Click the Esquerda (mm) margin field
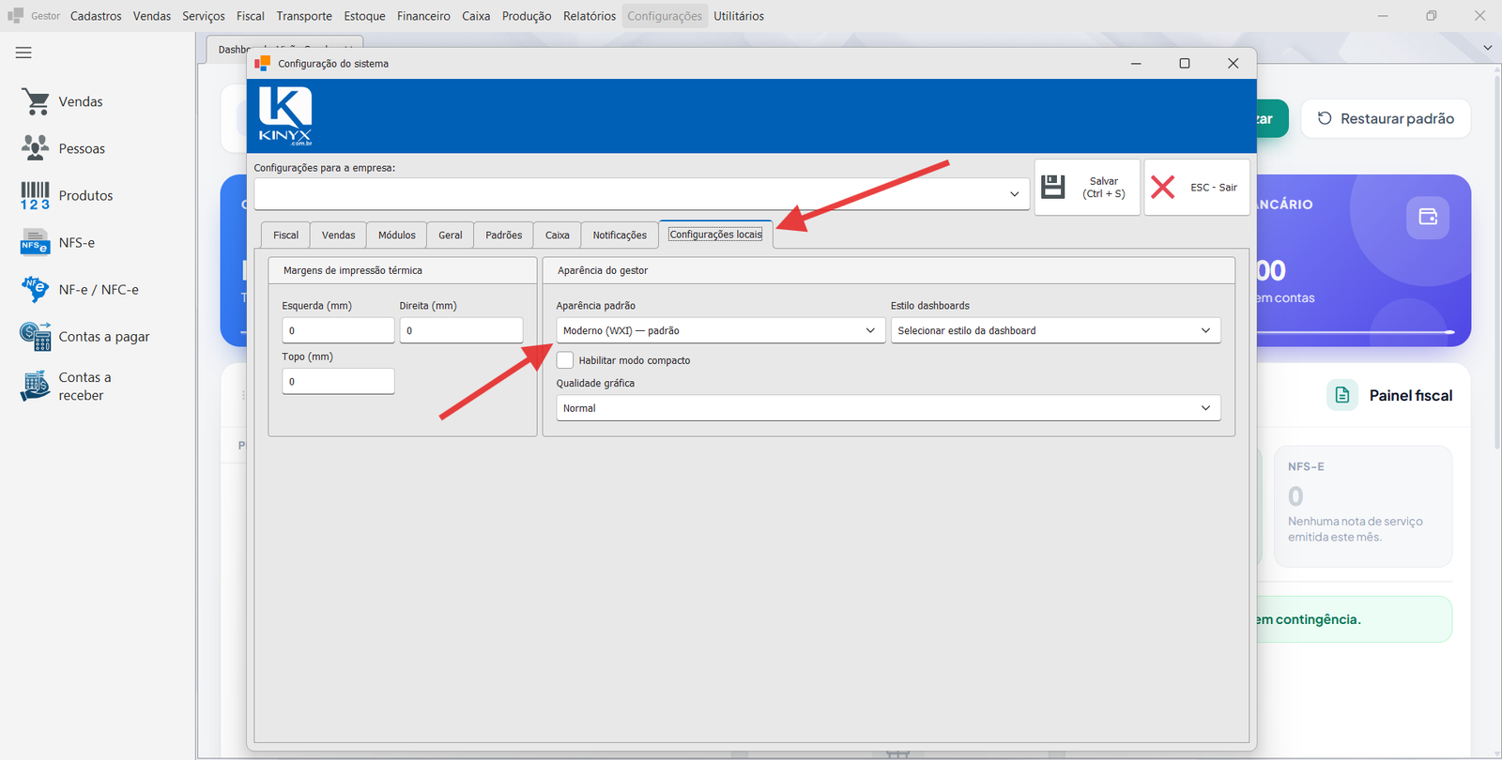 pos(338,330)
